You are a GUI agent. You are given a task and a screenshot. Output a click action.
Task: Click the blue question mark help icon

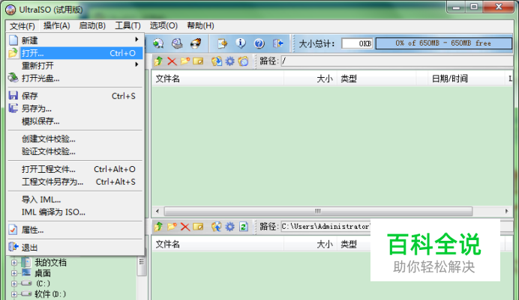click(x=259, y=43)
